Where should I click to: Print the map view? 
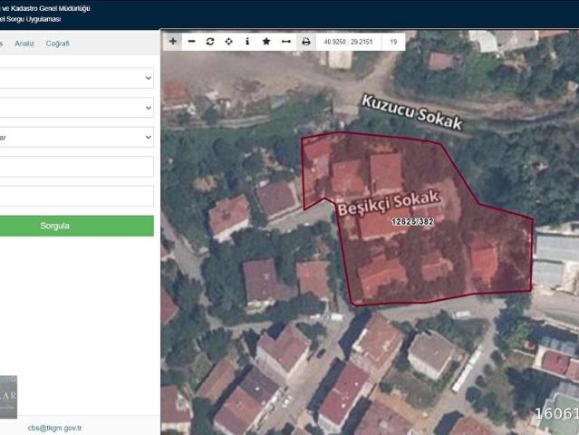click(305, 42)
